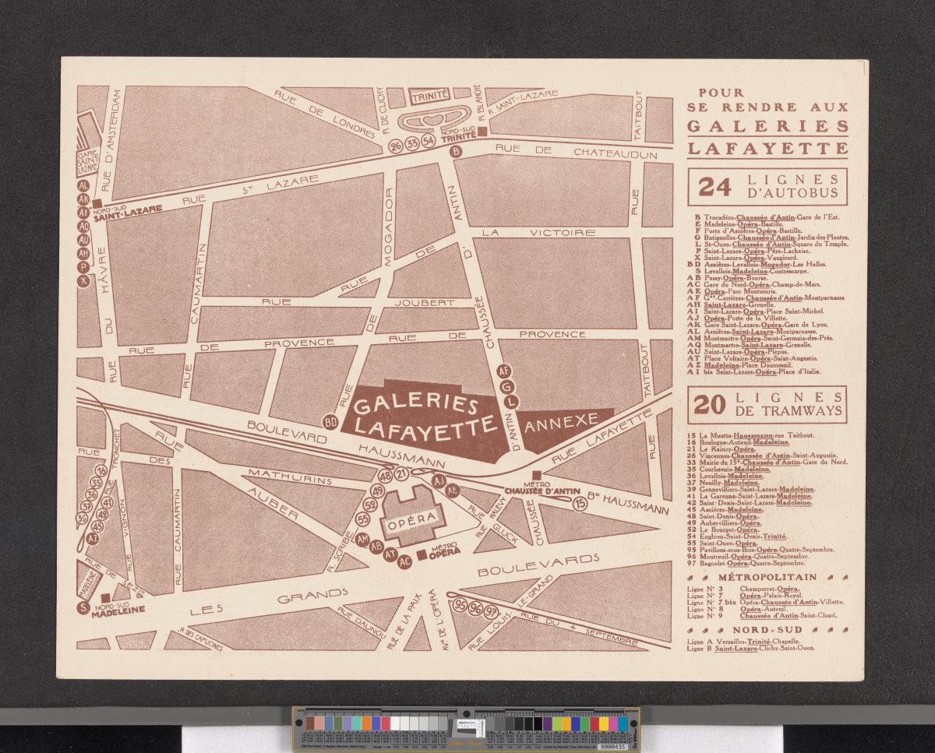Screen dimensions: 935x753
Task: Click the Nord-Sud Trinité station square
Action: click(483, 132)
